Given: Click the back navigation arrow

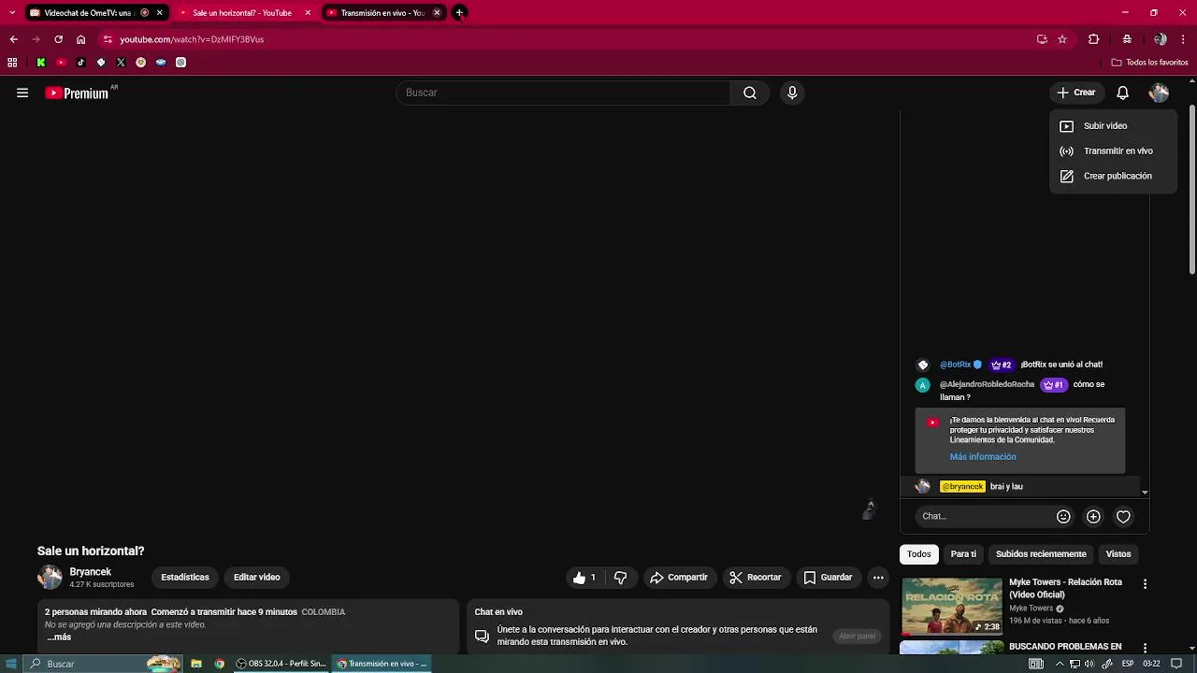Looking at the screenshot, I should [13, 39].
